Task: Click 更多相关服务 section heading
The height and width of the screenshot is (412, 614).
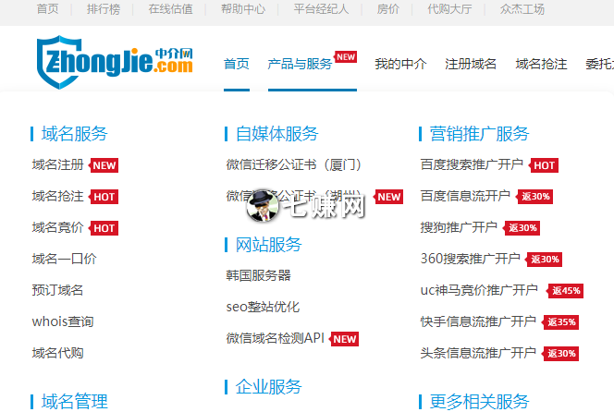Action: pyautogui.click(x=479, y=402)
